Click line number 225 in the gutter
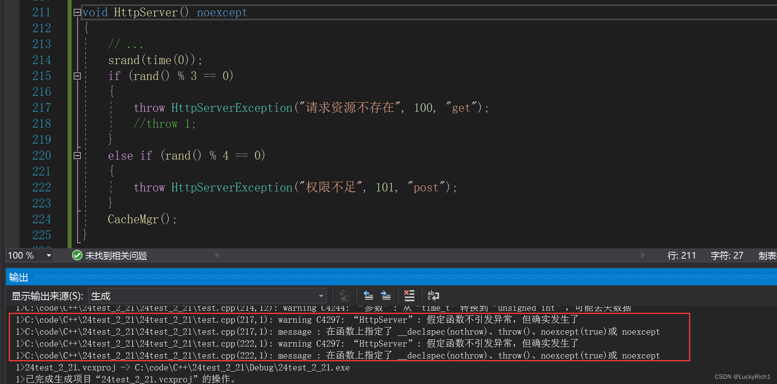Viewport: 777px width, 384px height. [x=42, y=235]
